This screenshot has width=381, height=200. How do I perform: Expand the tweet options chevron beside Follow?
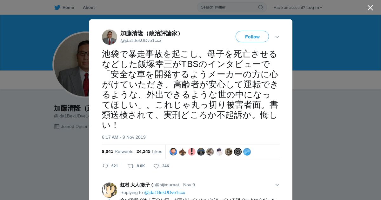(x=277, y=37)
